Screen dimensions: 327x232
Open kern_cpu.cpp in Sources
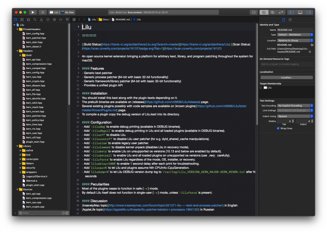click(32, 202)
